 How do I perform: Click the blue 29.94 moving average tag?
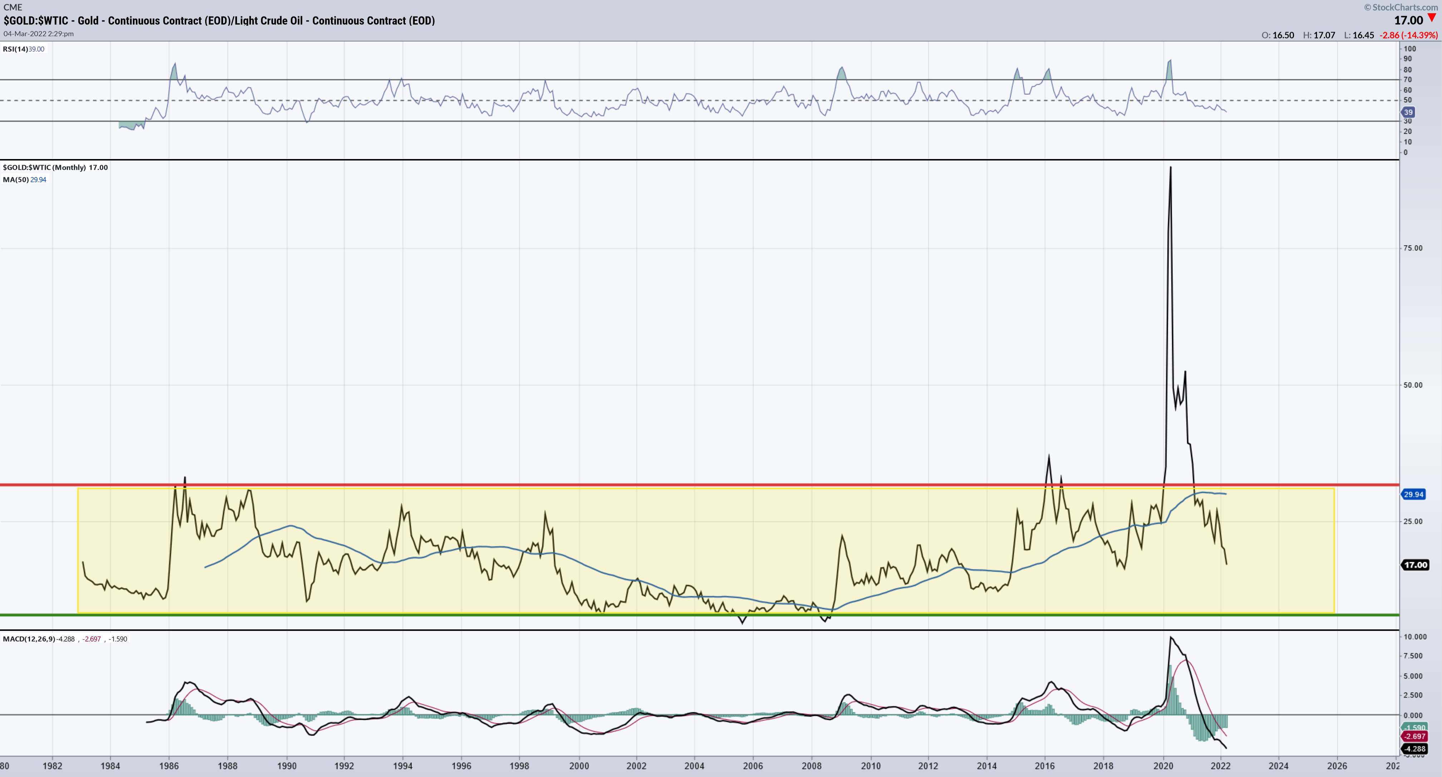click(1413, 494)
